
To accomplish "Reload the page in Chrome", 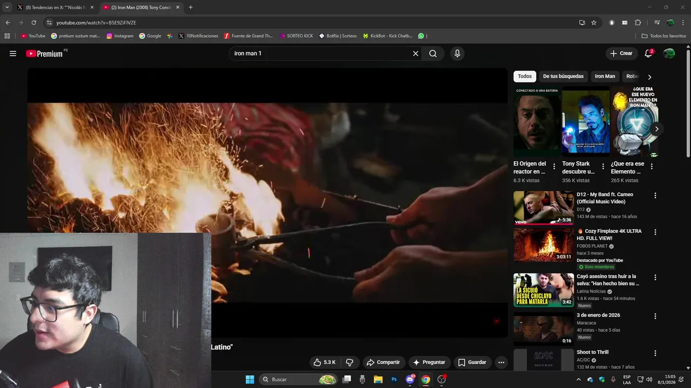I will [33, 23].
